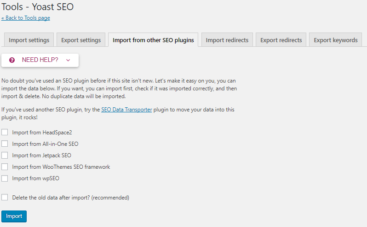This screenshot has height=227, width=367.
Task: Click the "Import from Jetpack SEO" label
Action: (42, 155)
